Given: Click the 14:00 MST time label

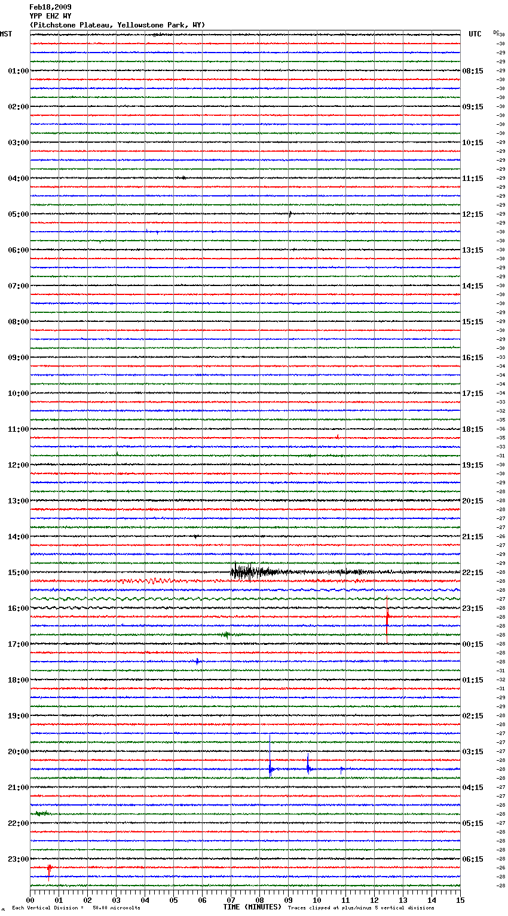Looking at the screenshot, I should coord(18,537).
